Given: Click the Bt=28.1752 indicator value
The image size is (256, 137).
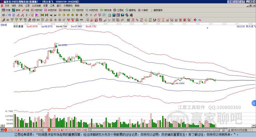Looking at the screenshot, I should pos(91,26).
